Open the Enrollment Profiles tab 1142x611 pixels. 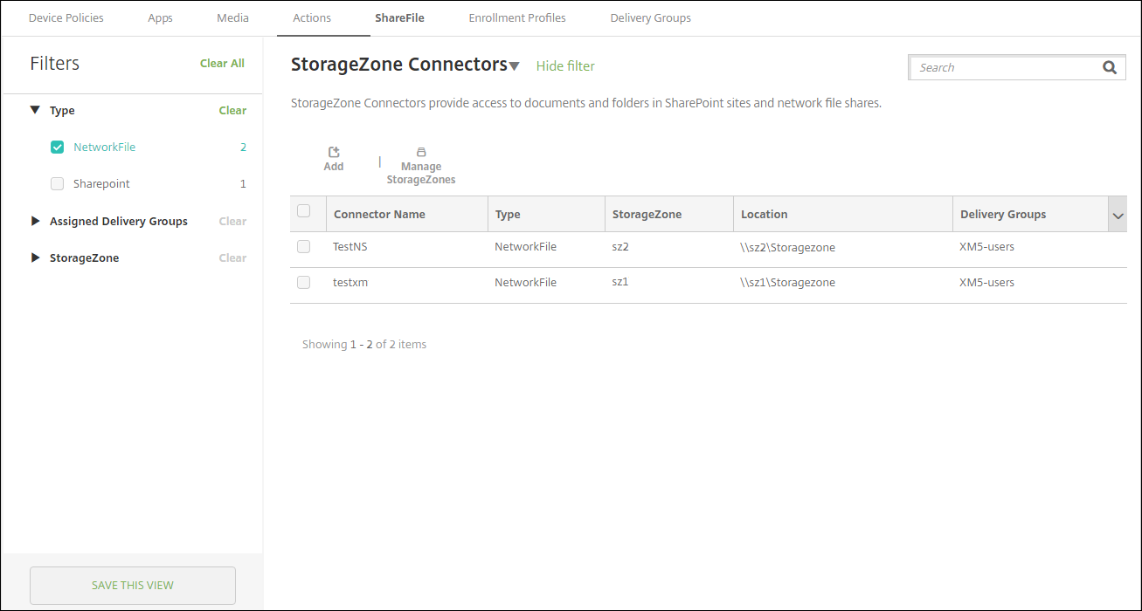[517, 17]
